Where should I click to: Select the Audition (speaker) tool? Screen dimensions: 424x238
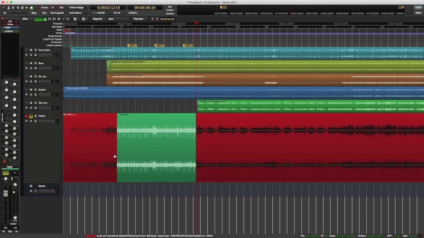(x=59, y=19)
